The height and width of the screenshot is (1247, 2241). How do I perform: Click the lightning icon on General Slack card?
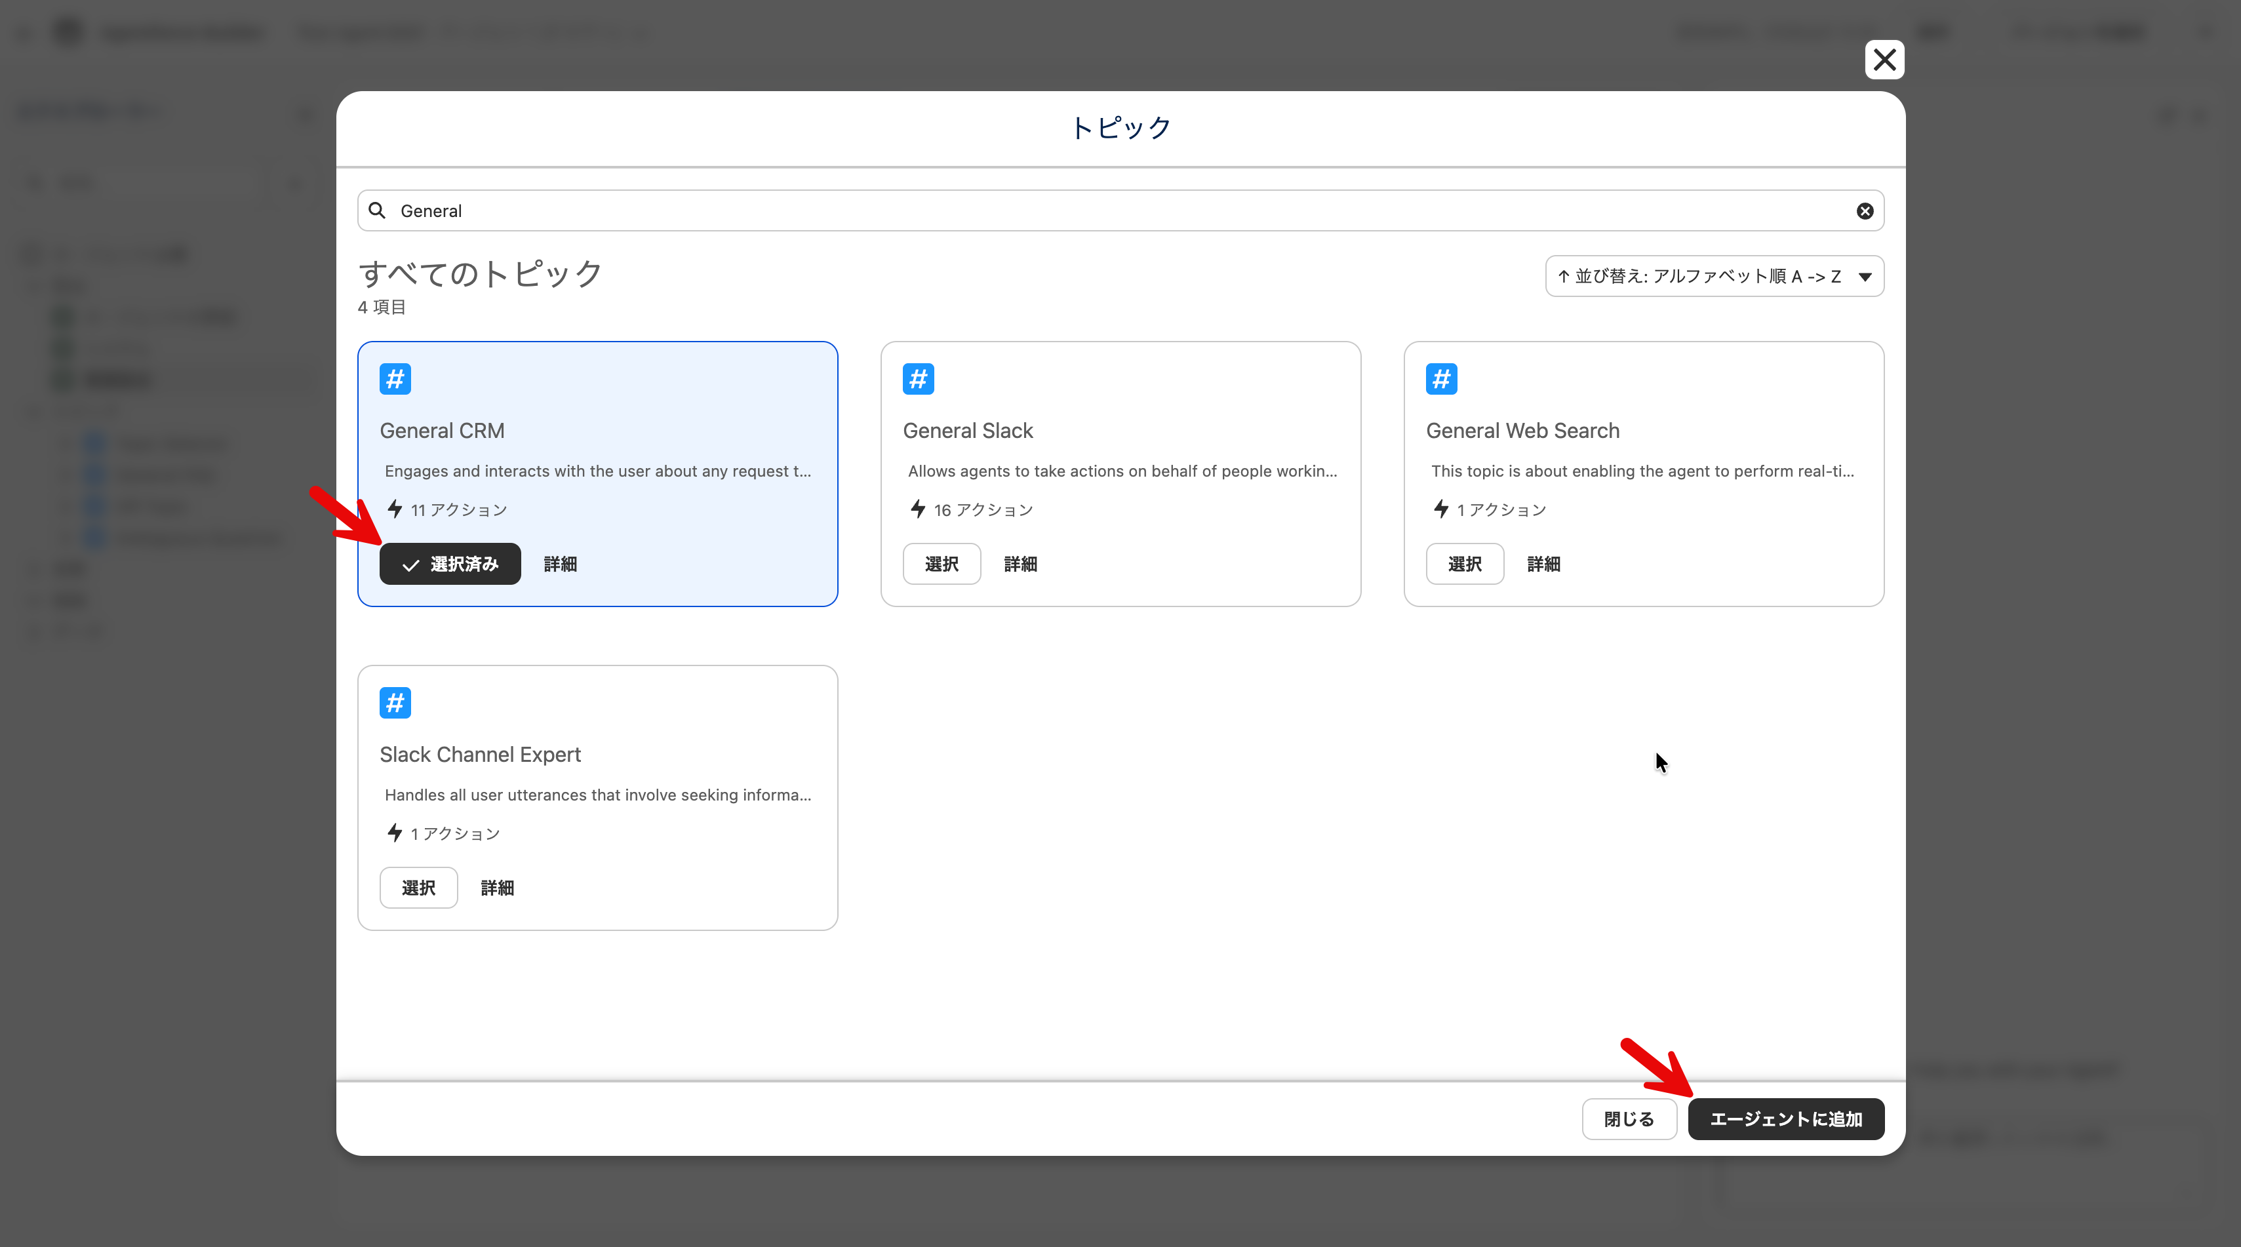[918, 509]
